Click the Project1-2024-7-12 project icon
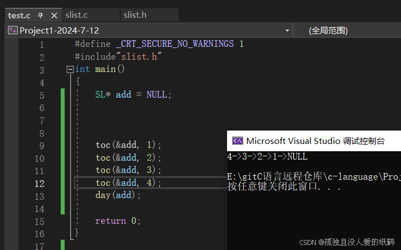The width and height of the screenshot is (401, 250). click(12, 30)
